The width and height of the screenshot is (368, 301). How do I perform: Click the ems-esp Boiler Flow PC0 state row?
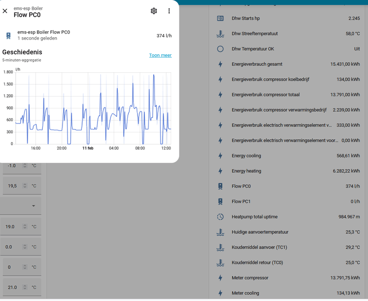pyautogui.click(x=87, y=35)
